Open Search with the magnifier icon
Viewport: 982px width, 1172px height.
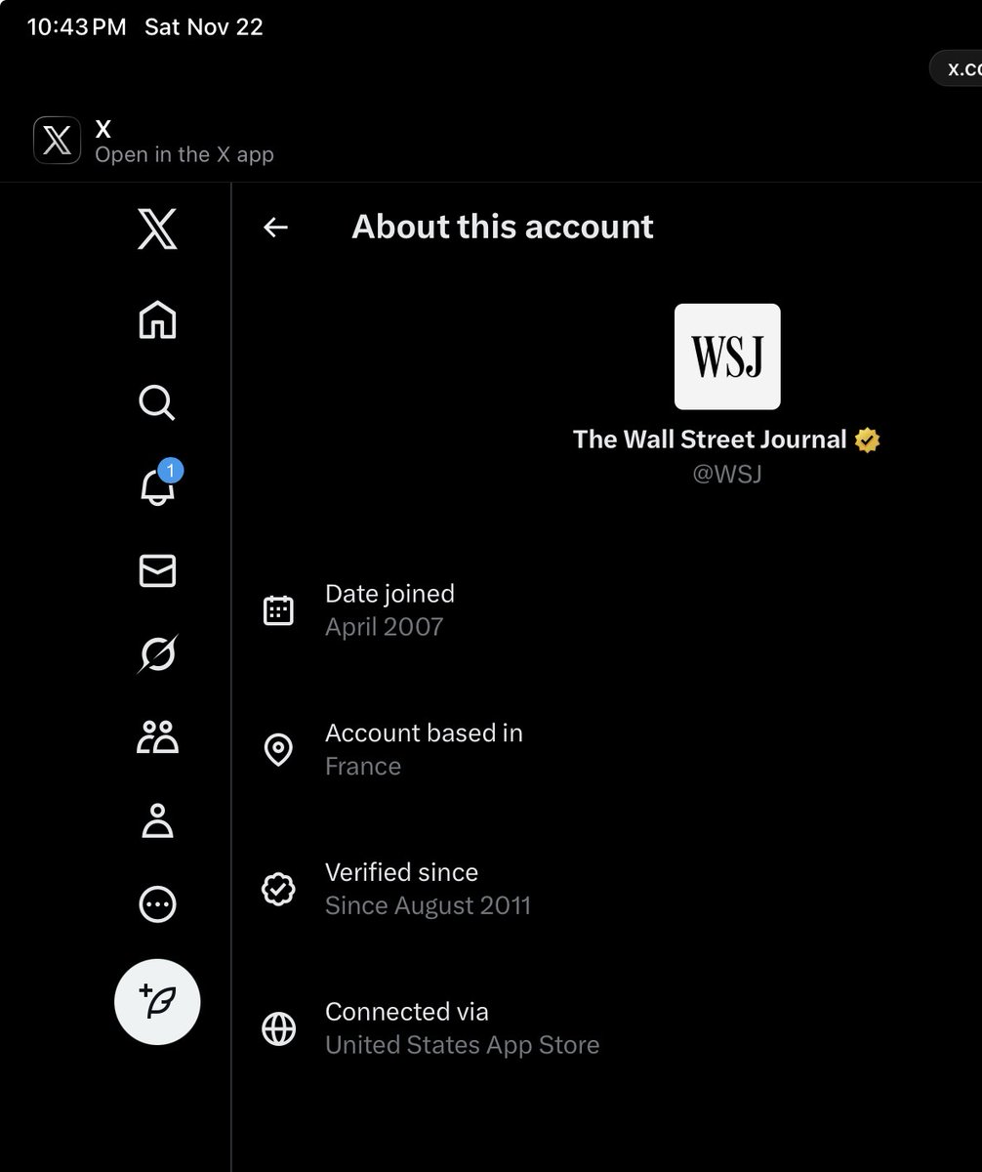157,401
